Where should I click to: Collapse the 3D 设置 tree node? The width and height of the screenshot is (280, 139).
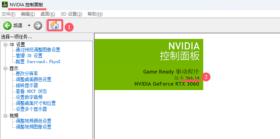pos(6,44)
